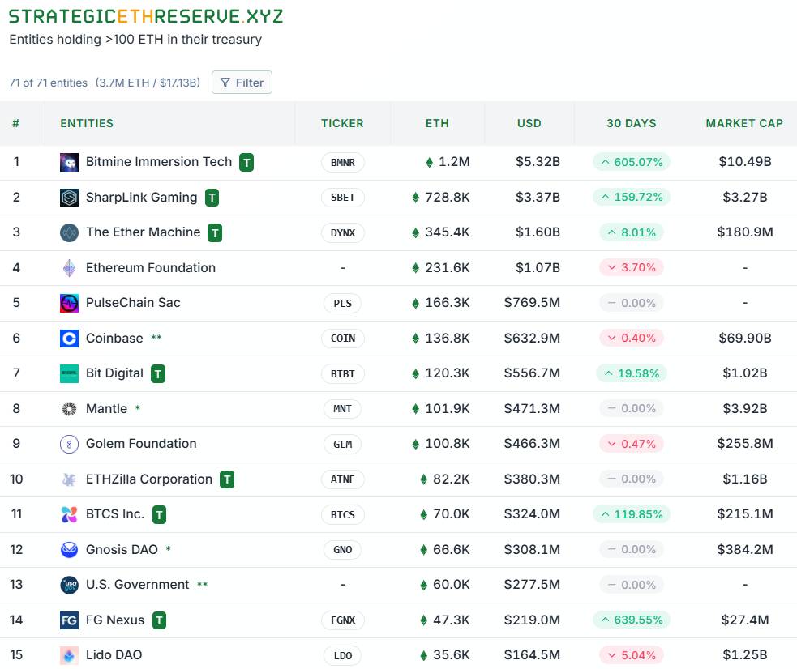Viewport: 797px width, 669px height.
Task: Click the MNT ticker pill
Action: pyautogui.click(x=343, y=409)
